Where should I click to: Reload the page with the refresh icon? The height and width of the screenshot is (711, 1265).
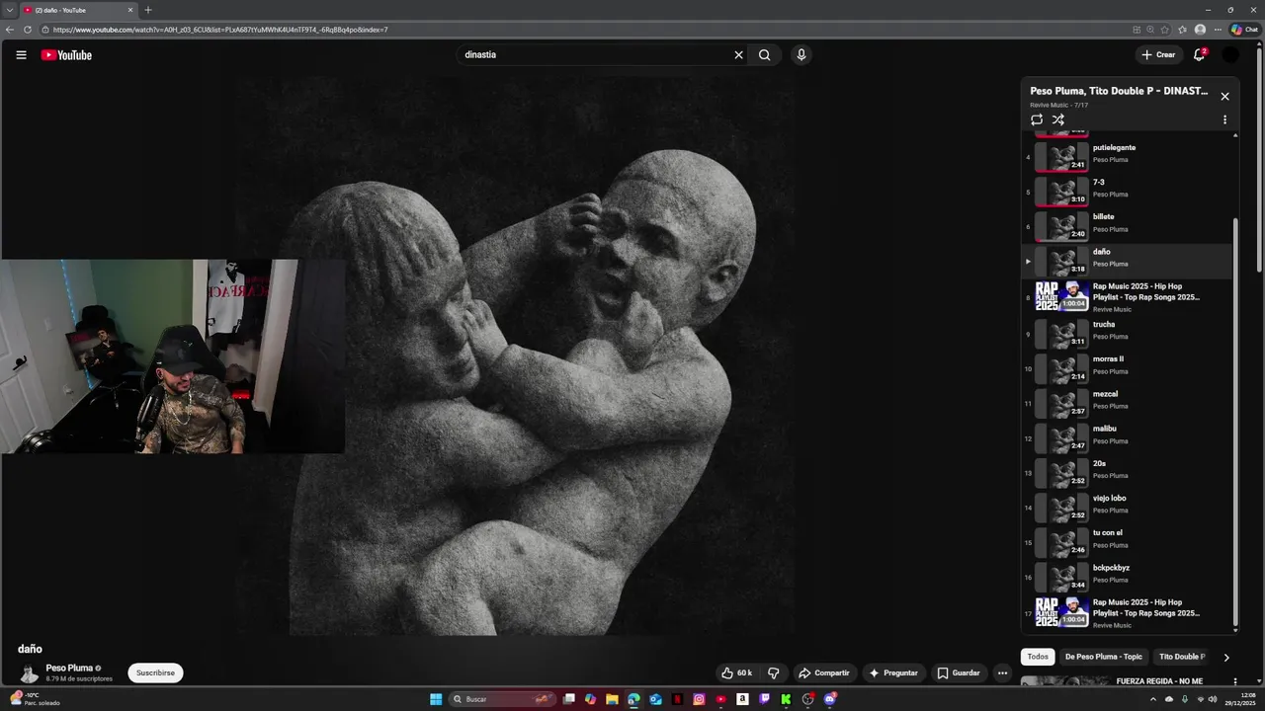(29, 30)
